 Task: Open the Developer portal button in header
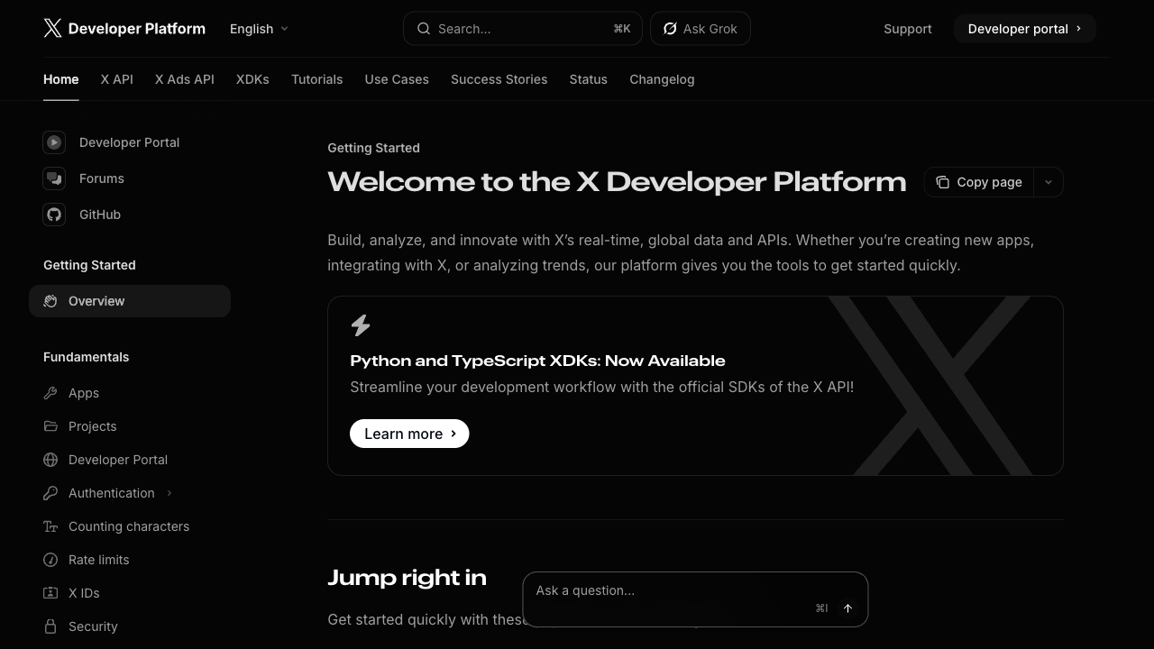(1024, 29)
